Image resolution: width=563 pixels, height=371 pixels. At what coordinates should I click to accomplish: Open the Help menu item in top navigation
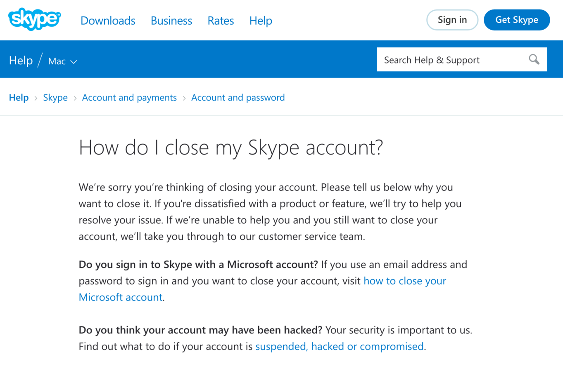click(261, 21)
